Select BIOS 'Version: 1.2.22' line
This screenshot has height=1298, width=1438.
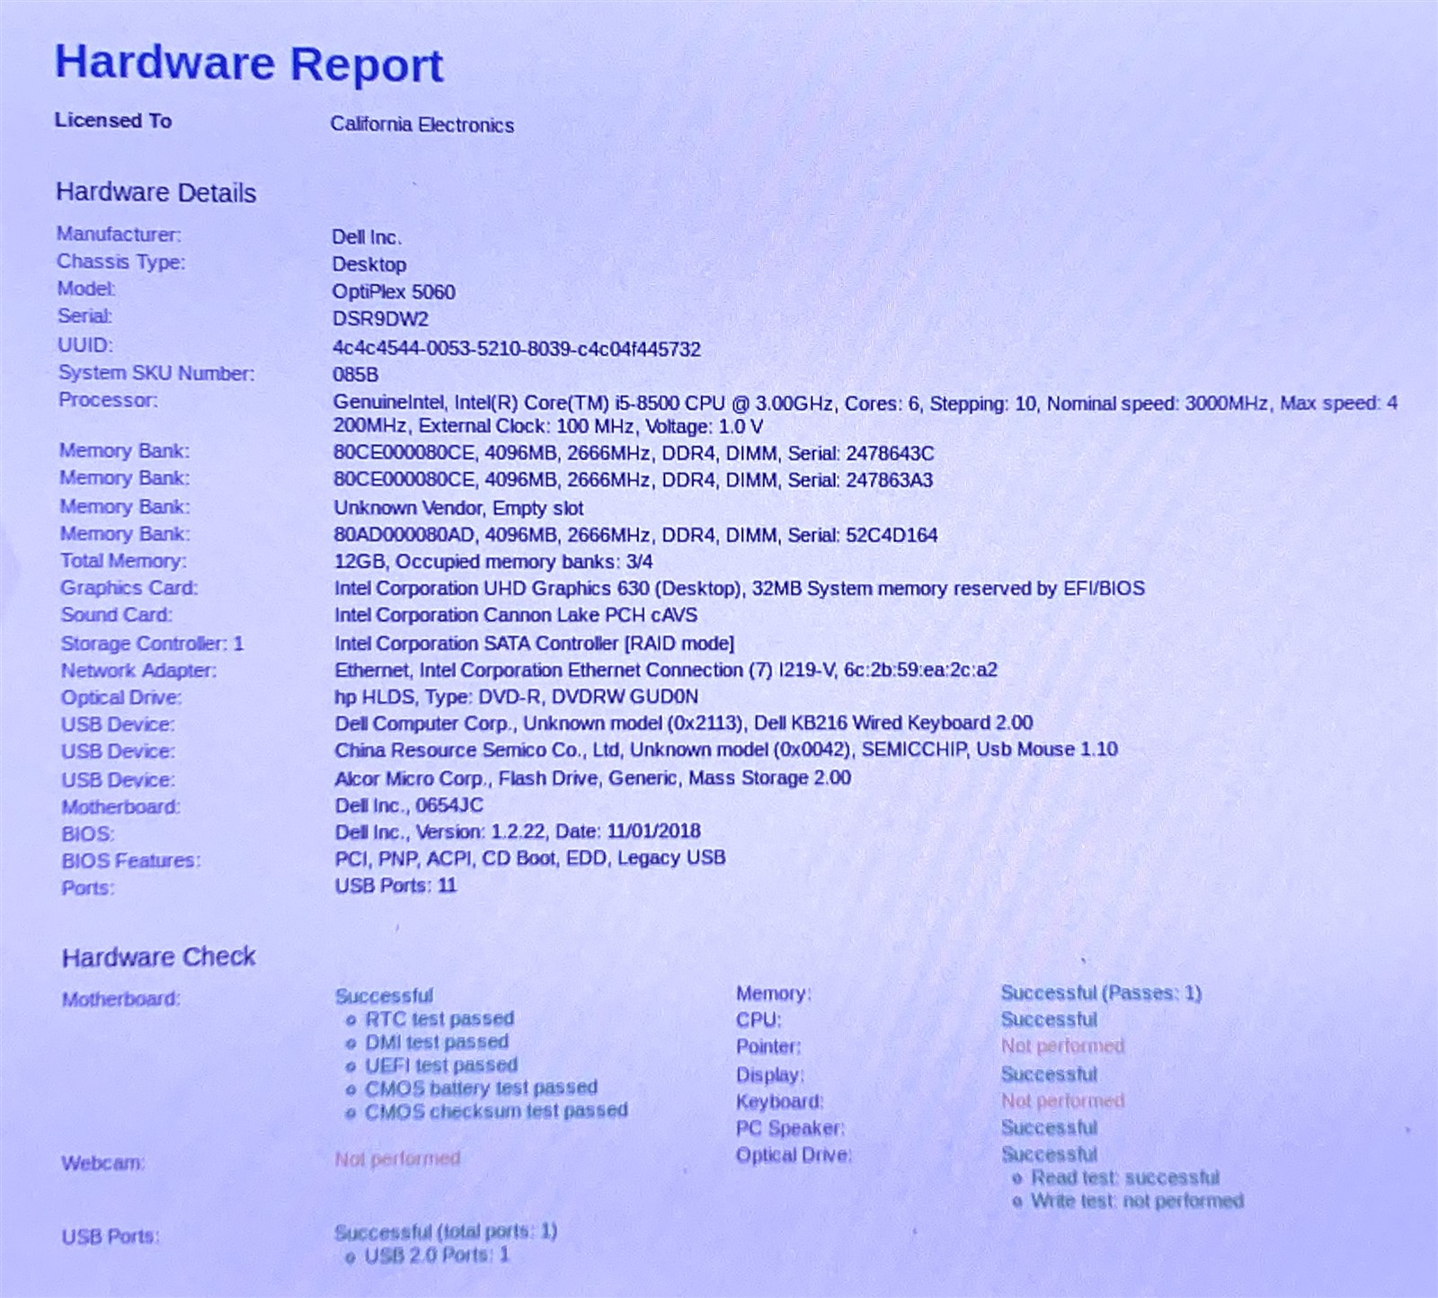[x=518, y=831]
